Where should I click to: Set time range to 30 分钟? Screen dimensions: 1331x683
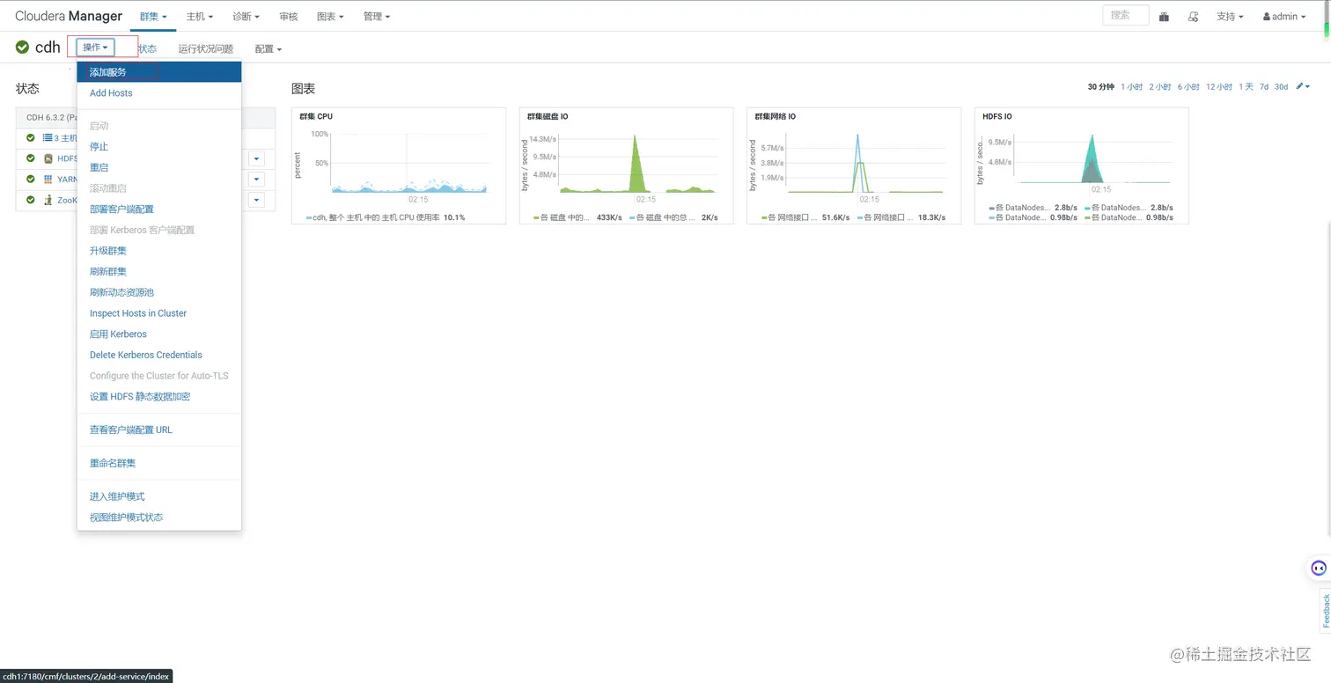tap(1100, 87)
